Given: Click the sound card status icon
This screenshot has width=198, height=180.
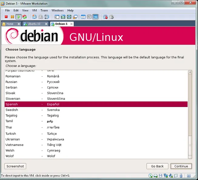Looking at the screenshot, I should (171, 175).
